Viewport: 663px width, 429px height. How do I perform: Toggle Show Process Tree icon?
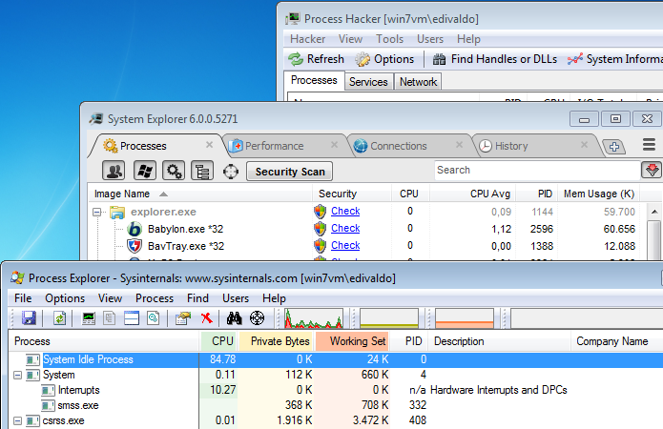point(109,317)
